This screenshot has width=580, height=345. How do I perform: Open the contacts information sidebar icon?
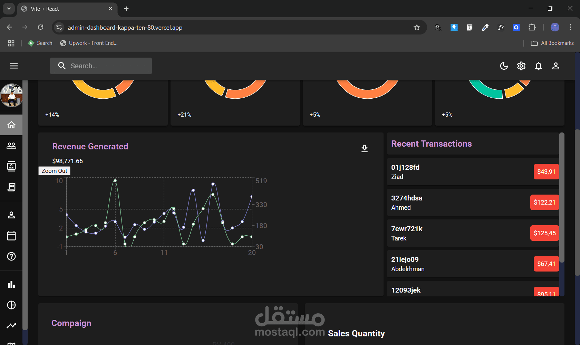[11, 166]
